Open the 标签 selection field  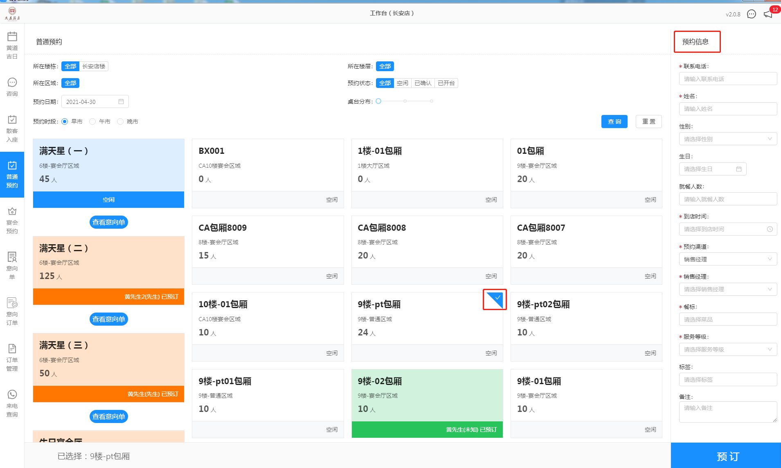click(728, 380)
